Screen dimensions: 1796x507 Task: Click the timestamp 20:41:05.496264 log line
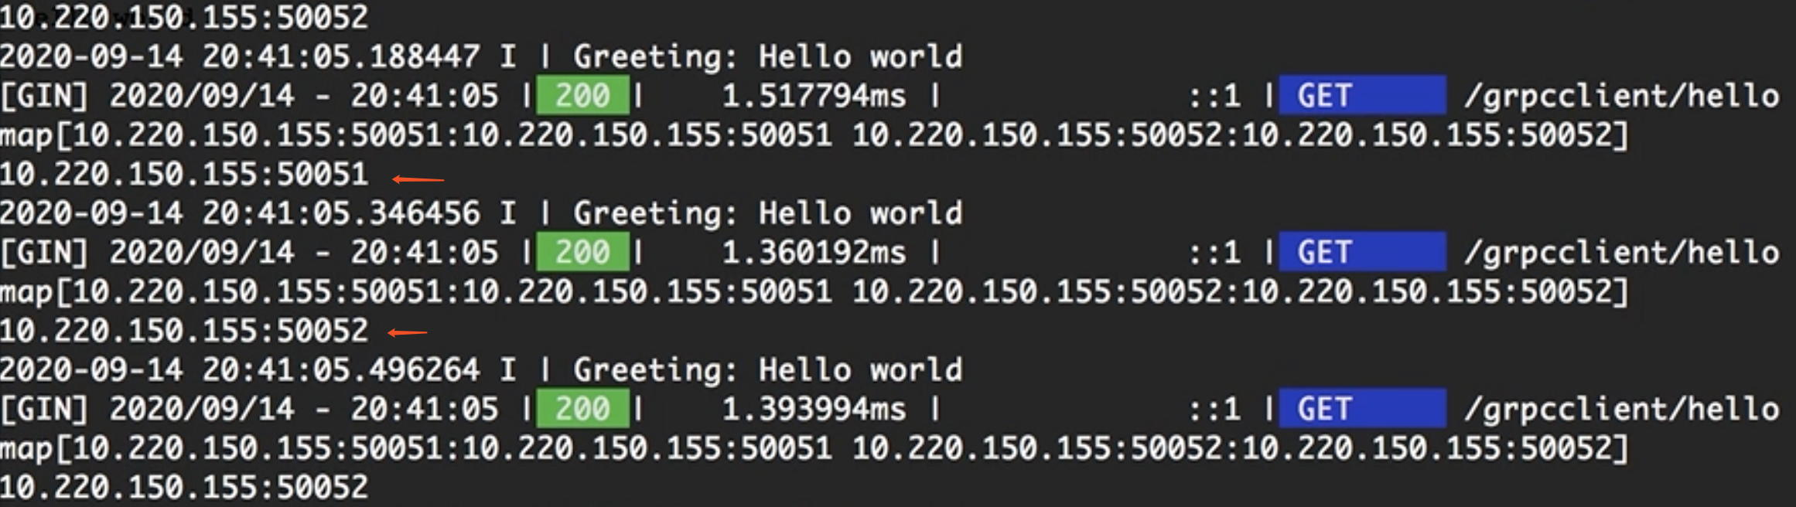[481, 369]
